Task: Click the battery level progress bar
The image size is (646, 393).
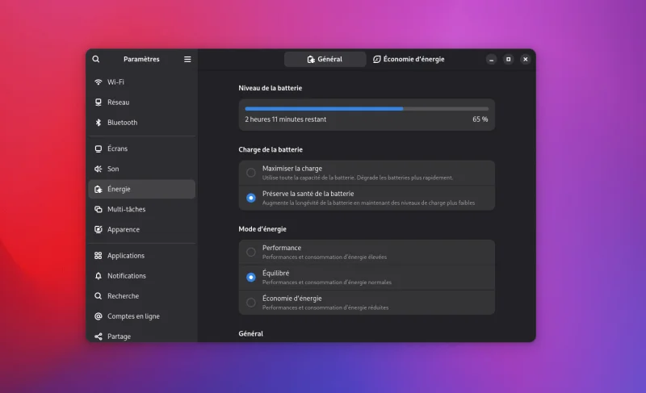Action: click(367, 109)
